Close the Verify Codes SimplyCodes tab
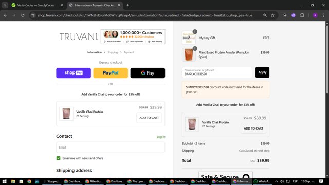The width and height of the screenshot is (329, 185). click(62, 5)
